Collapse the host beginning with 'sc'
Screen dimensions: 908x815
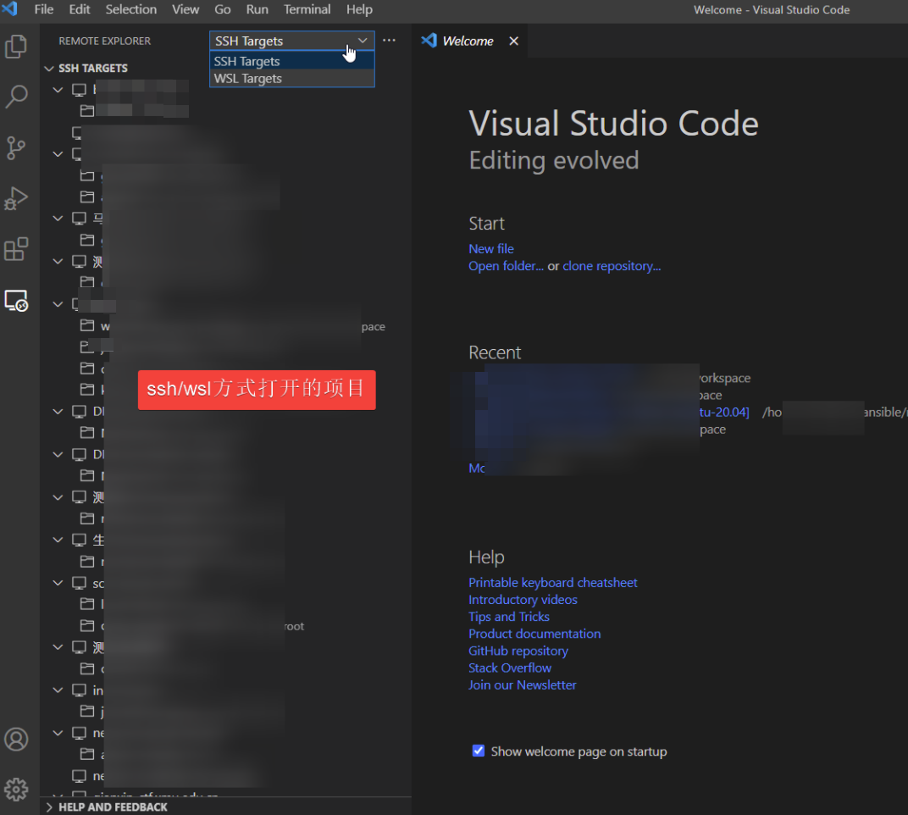tap(58, 583)
